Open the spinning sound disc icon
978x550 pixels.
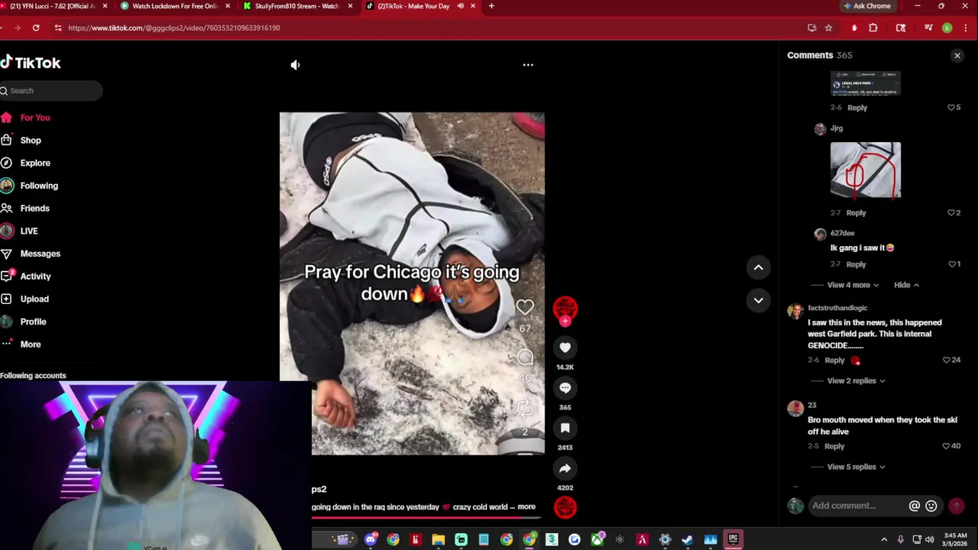[565, 507]
